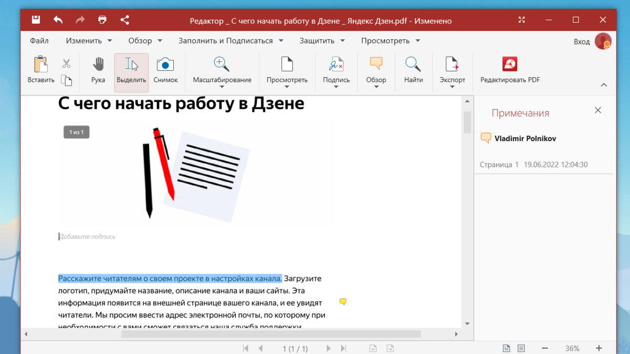
Task: Toggle full-screen mode icon in title bar
Action: tap(521, 20)
